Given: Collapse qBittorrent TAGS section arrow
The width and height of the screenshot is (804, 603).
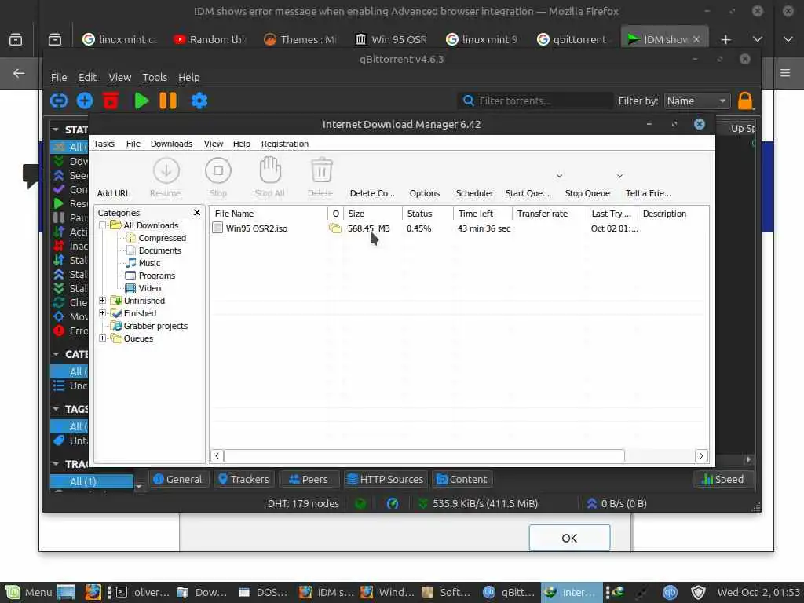Looking at the screenshot, I should pyautogui.click(x=56, y=408).
